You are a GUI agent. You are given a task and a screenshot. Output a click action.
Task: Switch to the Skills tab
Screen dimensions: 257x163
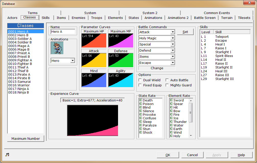[45, 18]
